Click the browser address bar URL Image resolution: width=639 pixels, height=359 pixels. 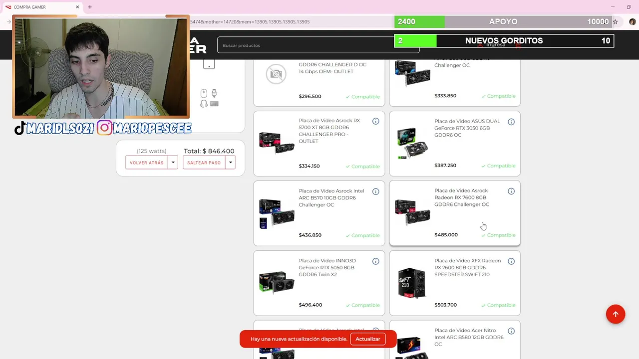click(250, 22)
